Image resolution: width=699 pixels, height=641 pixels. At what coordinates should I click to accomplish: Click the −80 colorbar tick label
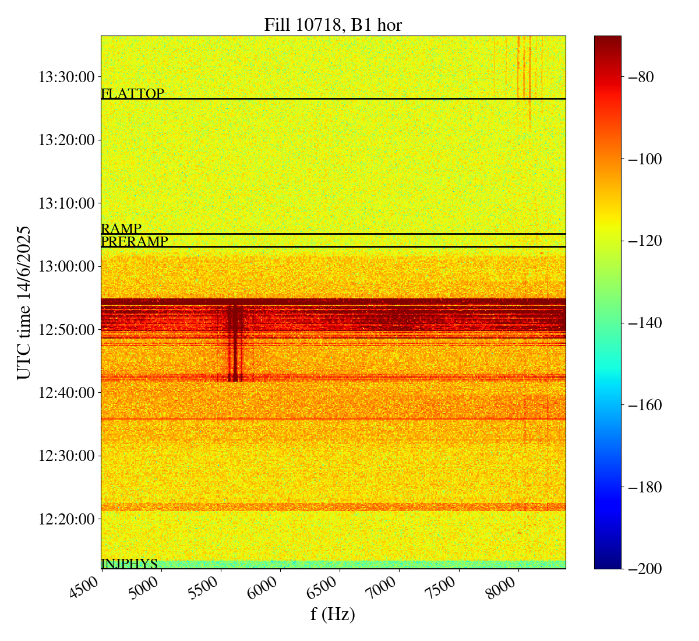tap(639, 77)
